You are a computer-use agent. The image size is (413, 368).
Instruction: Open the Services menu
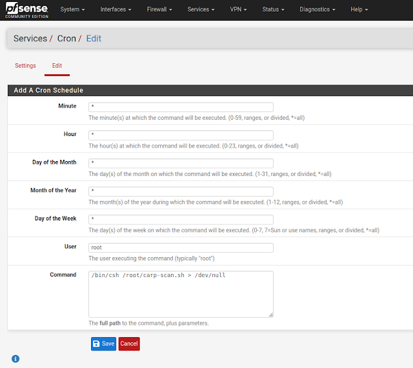(x=201, y=10)
